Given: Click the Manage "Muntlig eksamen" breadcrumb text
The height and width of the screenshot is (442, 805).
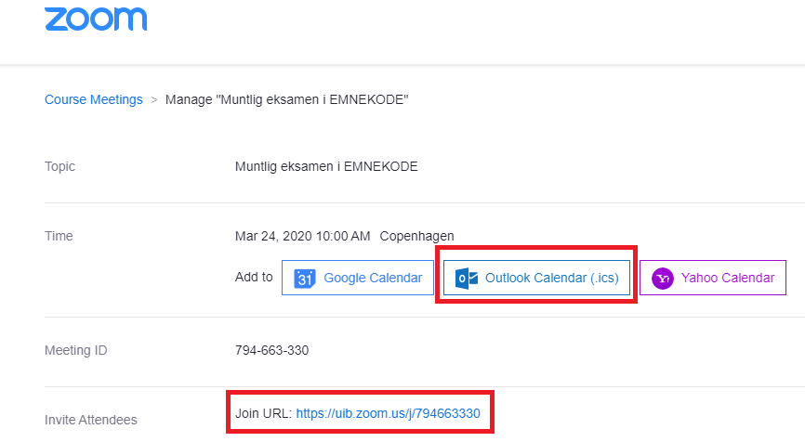Looking at the screenshot, I should pos(287,99).
